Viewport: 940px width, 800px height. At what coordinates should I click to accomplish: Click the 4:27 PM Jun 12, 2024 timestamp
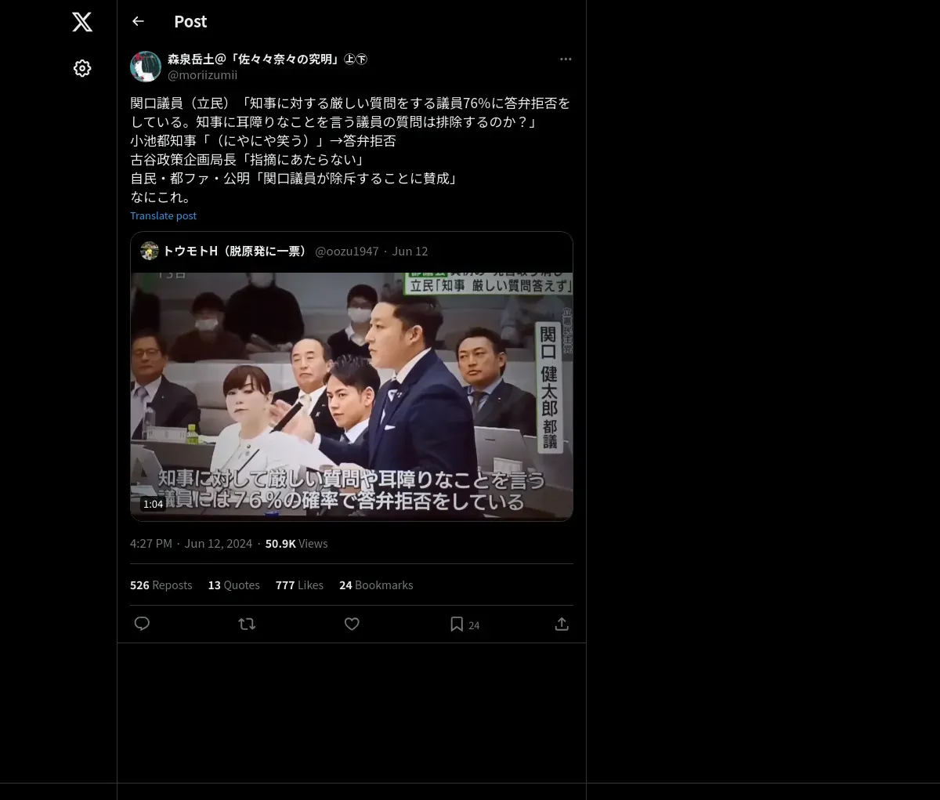pos(191,543)
